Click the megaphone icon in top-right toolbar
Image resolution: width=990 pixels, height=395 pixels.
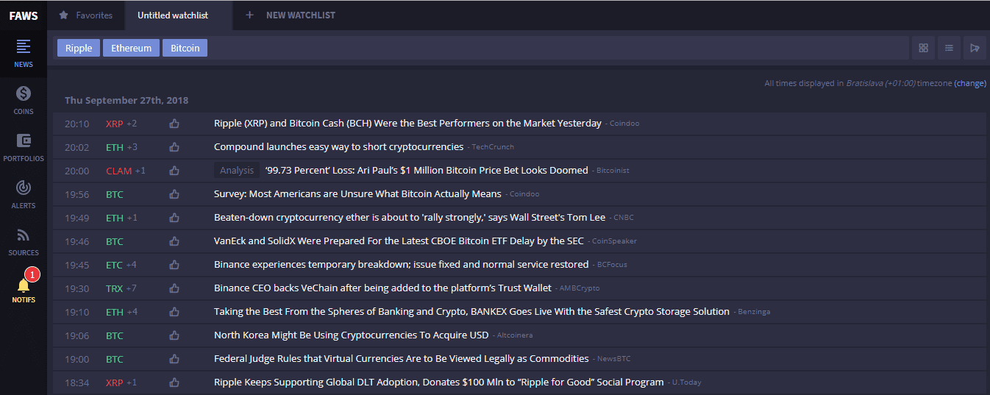(975, 48)
